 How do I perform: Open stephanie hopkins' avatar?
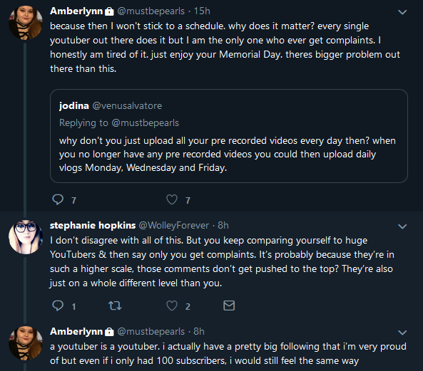click(x=26, y=237)
